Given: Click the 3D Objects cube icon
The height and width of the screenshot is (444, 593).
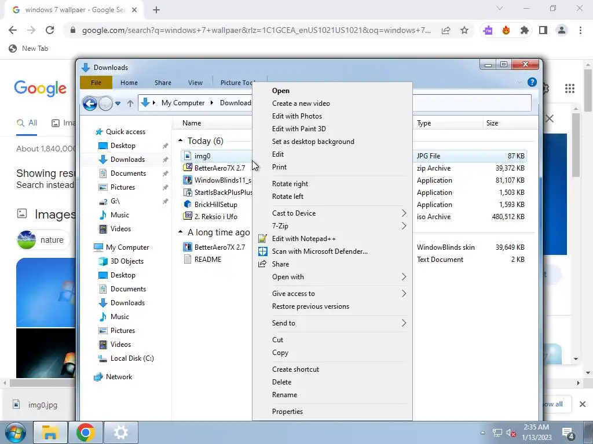Looking at the screenshot, I should (x=103, y=261).
